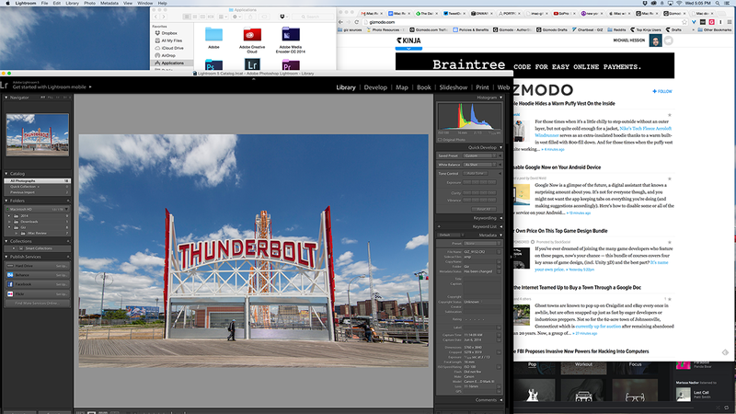This screenshot has height=414, width=736.
Task: Collapse the Metadata panel
Action: 500,236
